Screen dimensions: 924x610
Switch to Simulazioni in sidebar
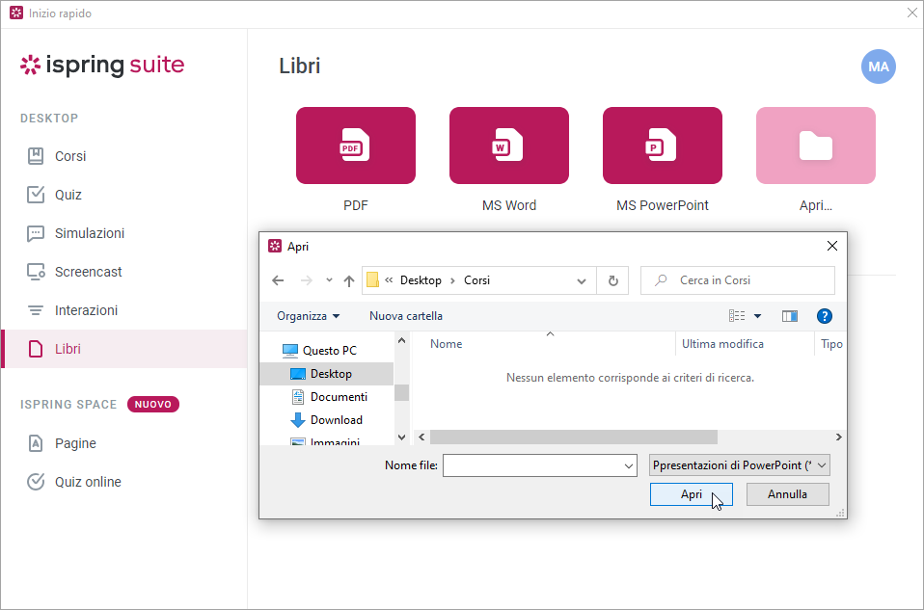pyautogui.click(x=89, y=233)
